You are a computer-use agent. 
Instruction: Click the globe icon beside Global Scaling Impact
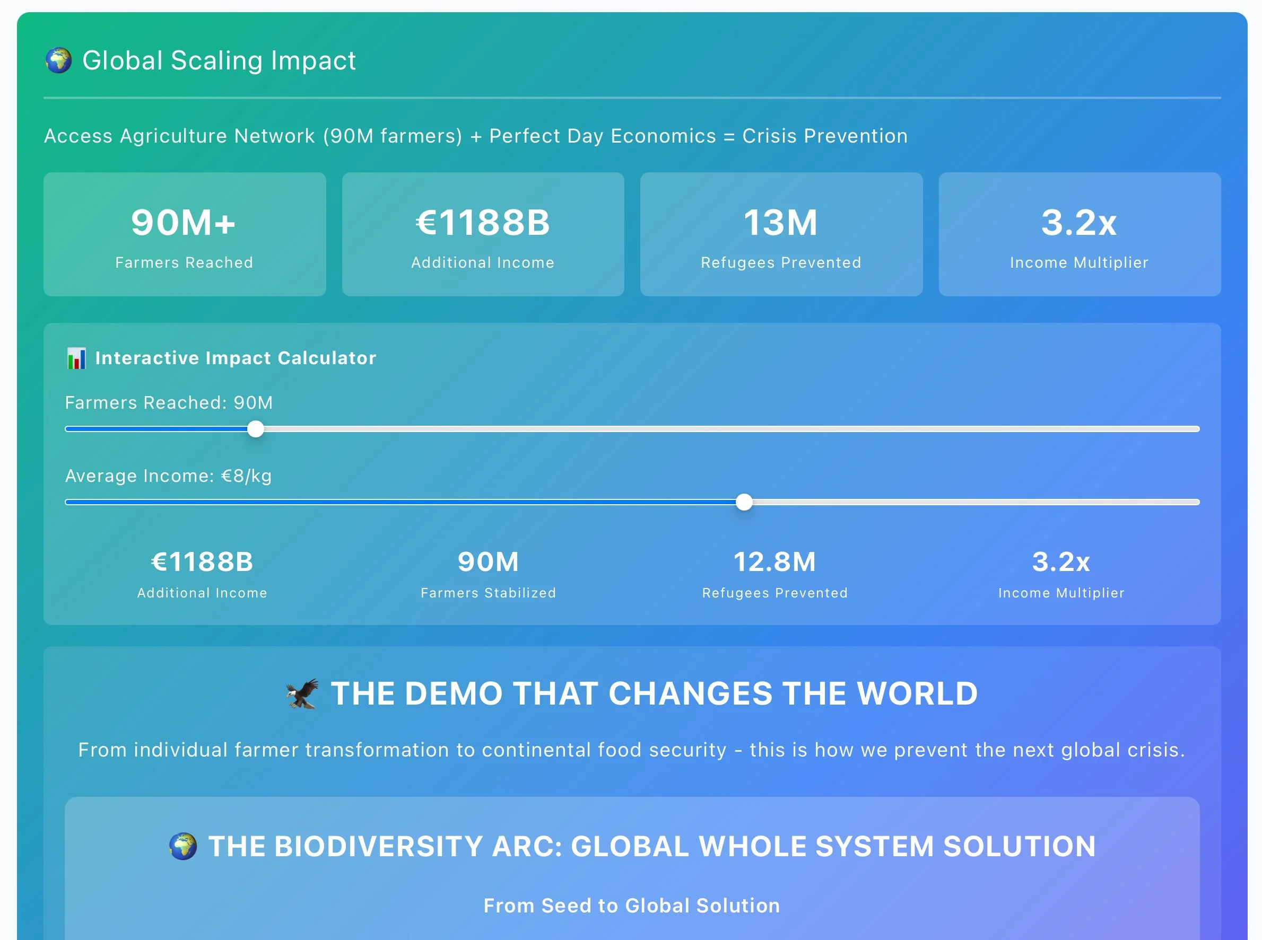pyautogui.click(x=59, y=60)
